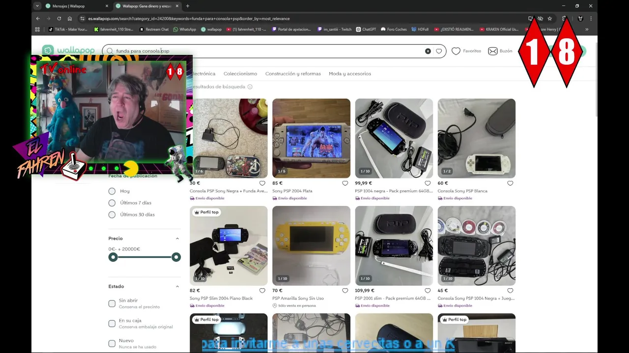Open the Sony PSP Slim 2004 Piano Black title

point(221,299)
